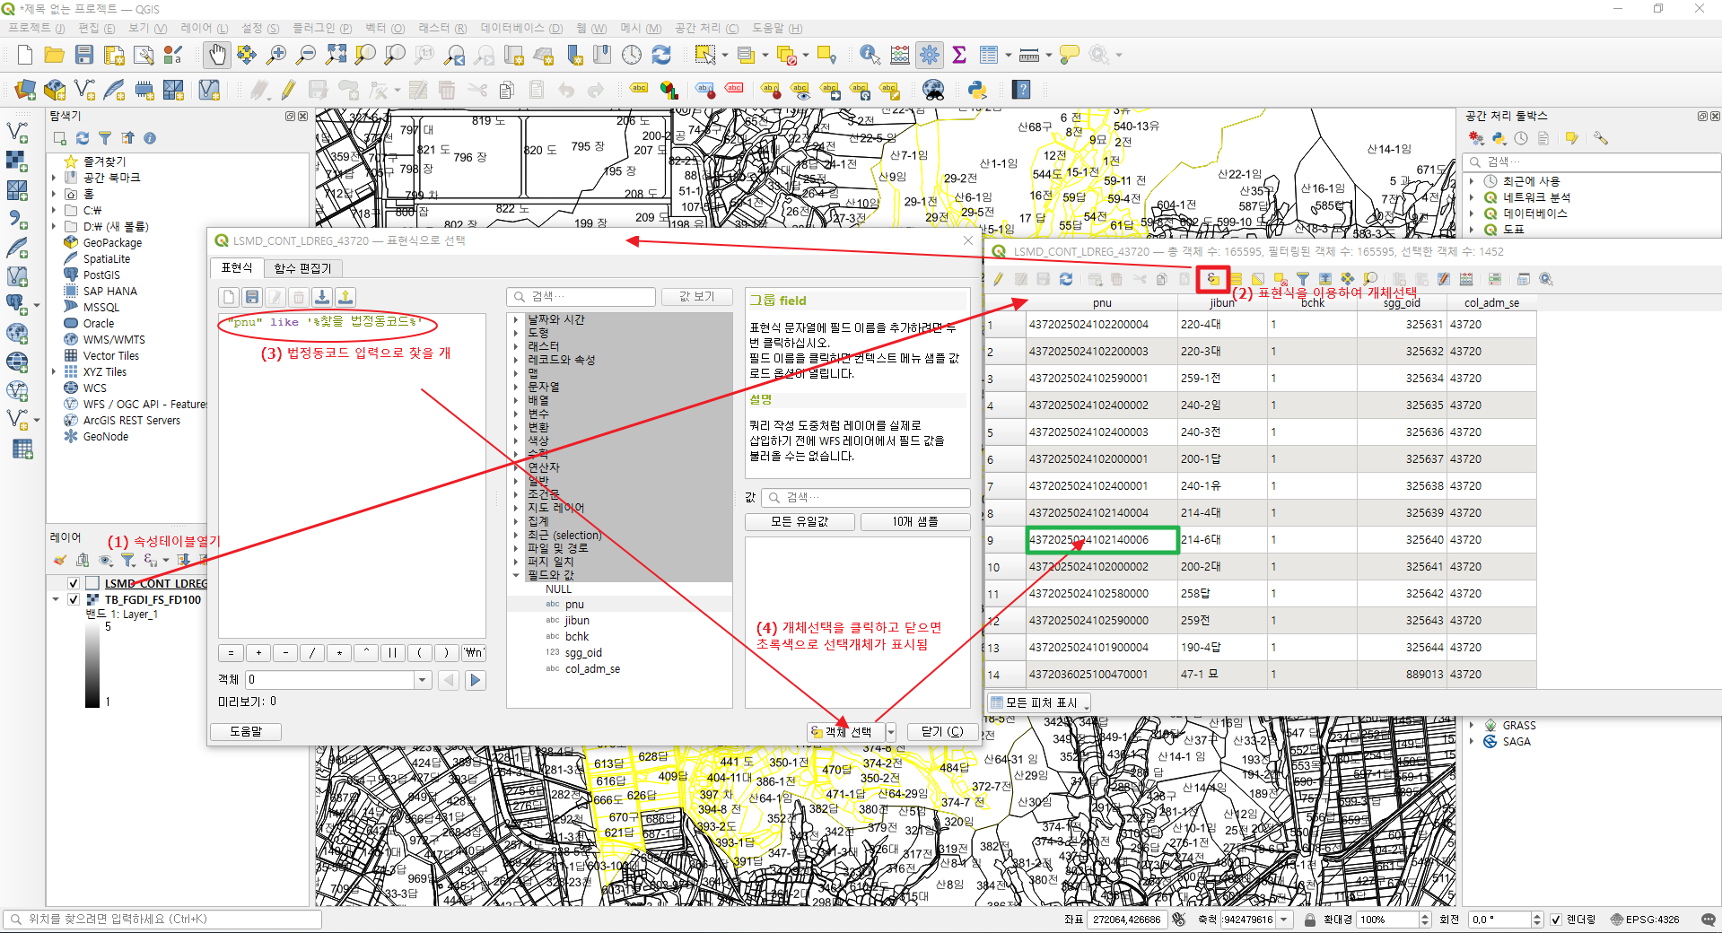This screenshot has width=1722, height=933.
Task: Open the 모든 피처 표시 filter dropdown
Action: point(1039,702)
